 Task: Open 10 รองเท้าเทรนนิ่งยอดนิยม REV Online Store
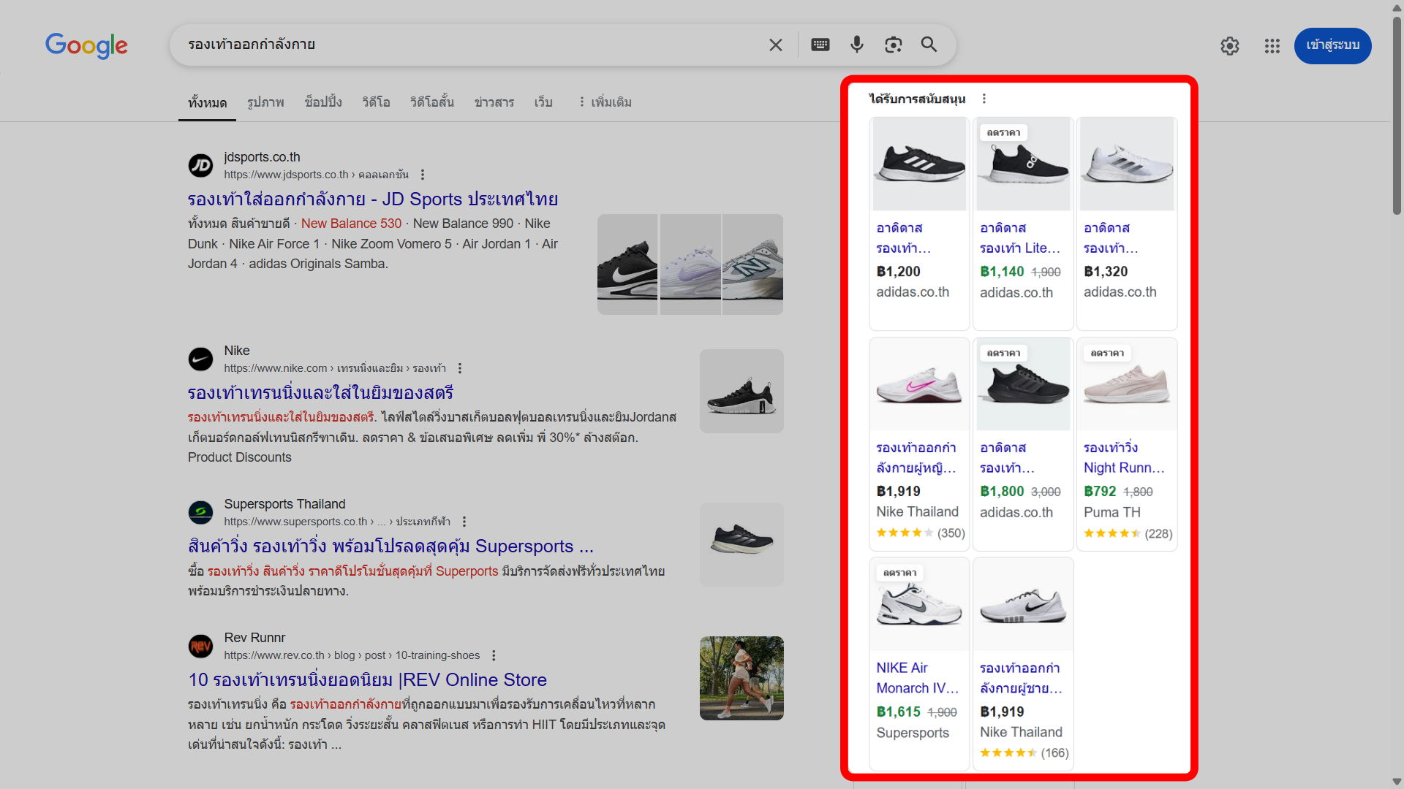point(367,680)
